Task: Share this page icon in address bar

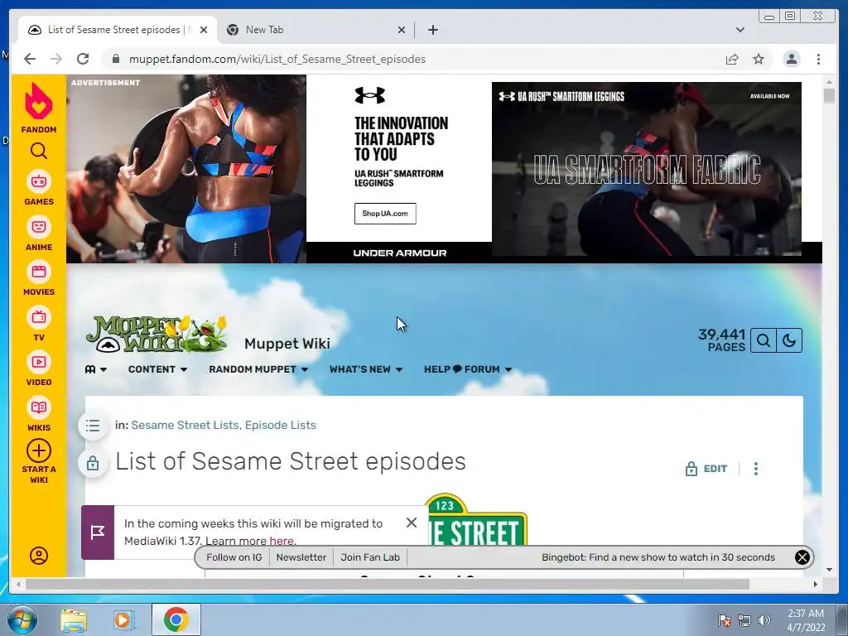Action: click(x=732, y=59)
